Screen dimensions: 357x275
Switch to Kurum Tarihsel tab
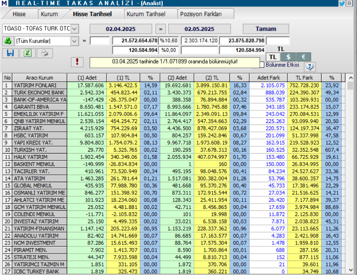click(146, 14)
